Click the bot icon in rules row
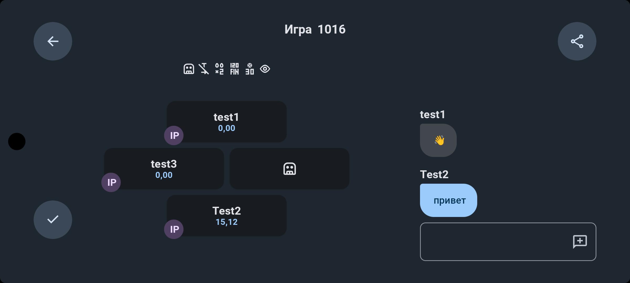This screenshot has width=630, height=283. (189, 69)
